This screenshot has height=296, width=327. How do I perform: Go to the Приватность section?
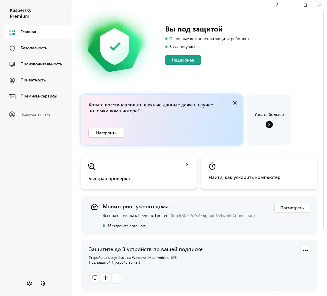pyautogui.click(x=33, y=80)
